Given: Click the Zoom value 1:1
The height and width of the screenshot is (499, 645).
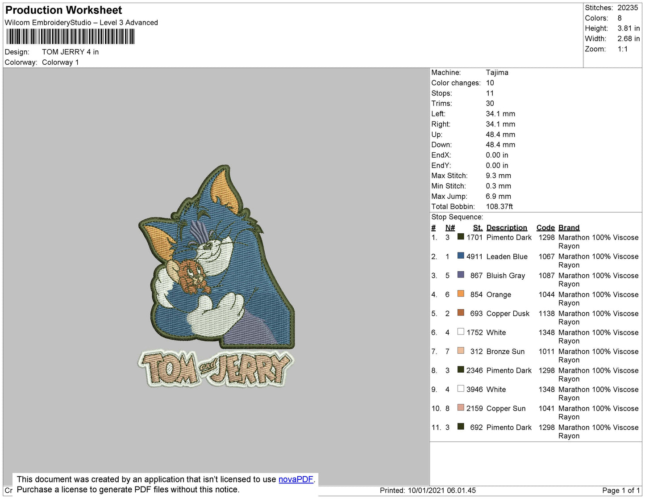Looking at the screenshot, I should [623, 49].
